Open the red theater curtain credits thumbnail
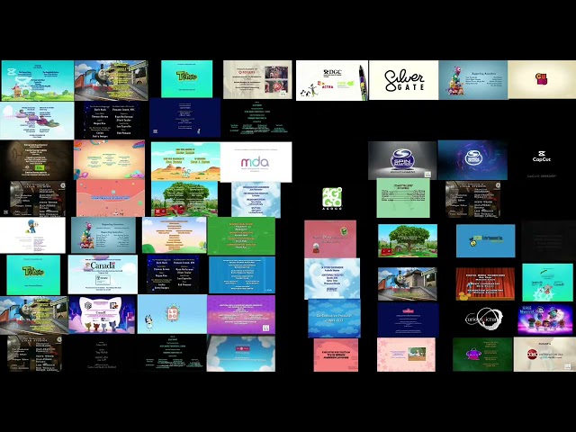 [x=485, y=284]
